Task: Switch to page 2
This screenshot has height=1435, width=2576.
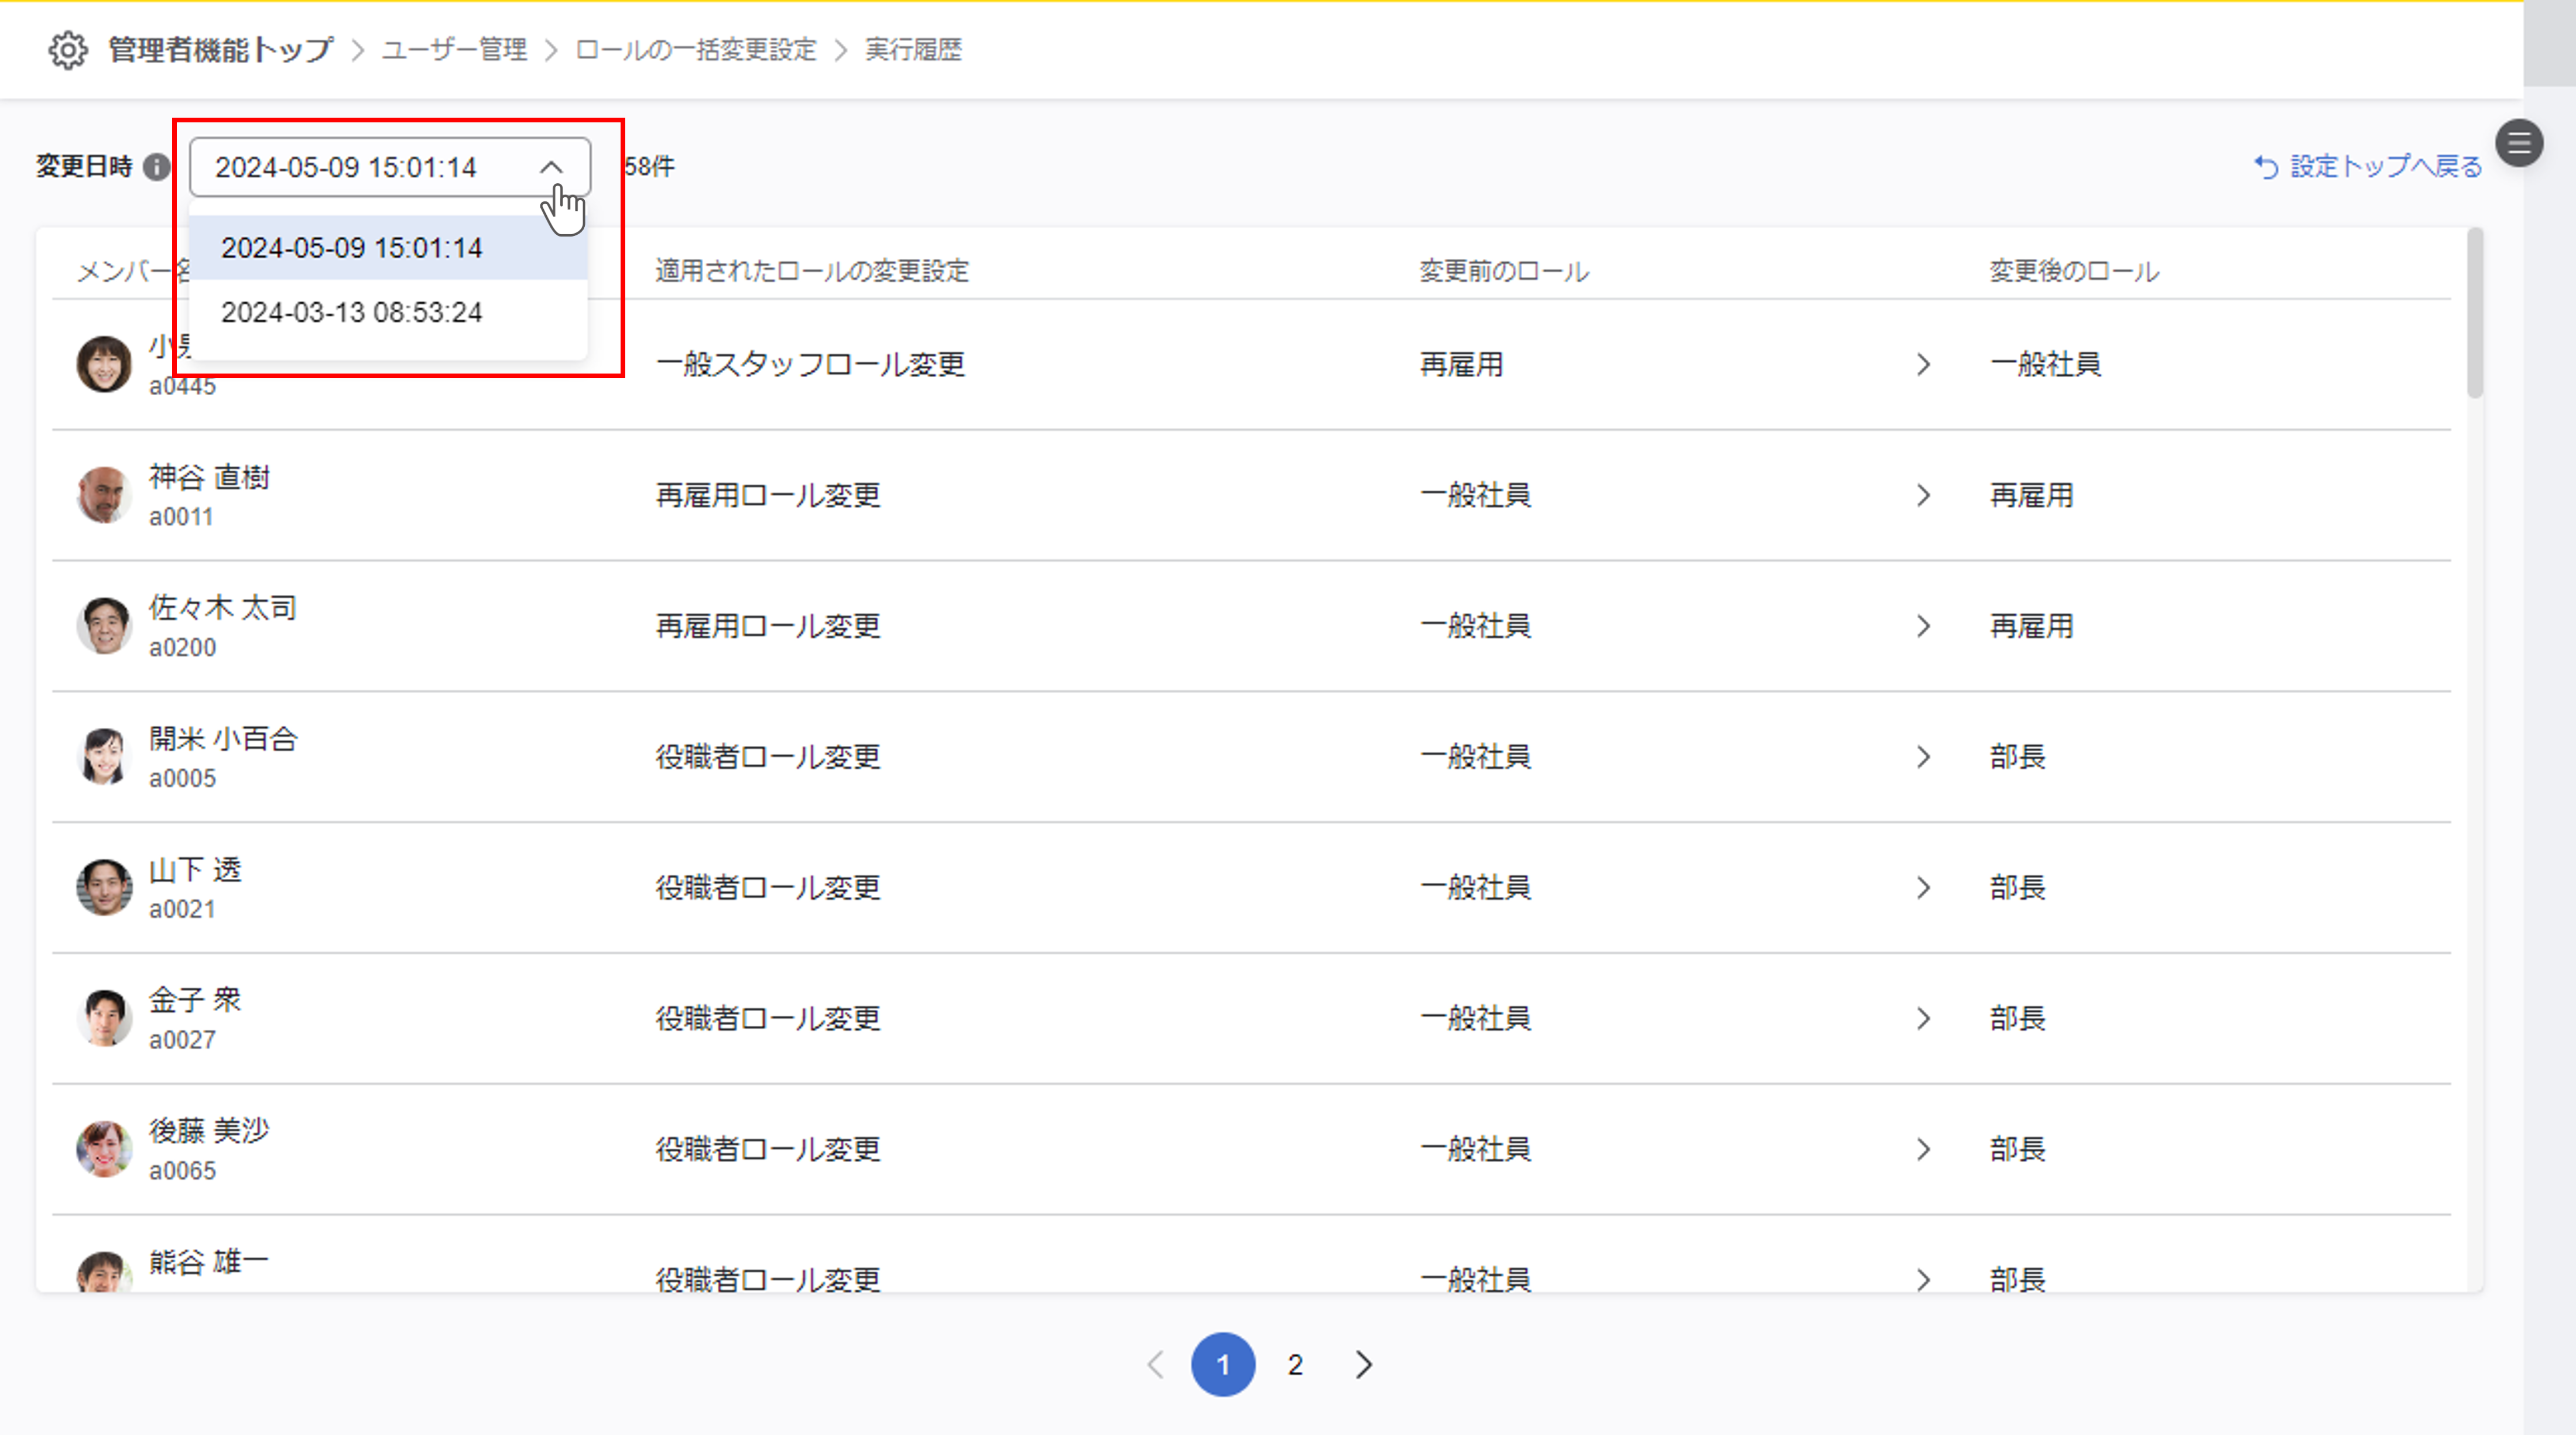Action: [x=1295, y=1365]
